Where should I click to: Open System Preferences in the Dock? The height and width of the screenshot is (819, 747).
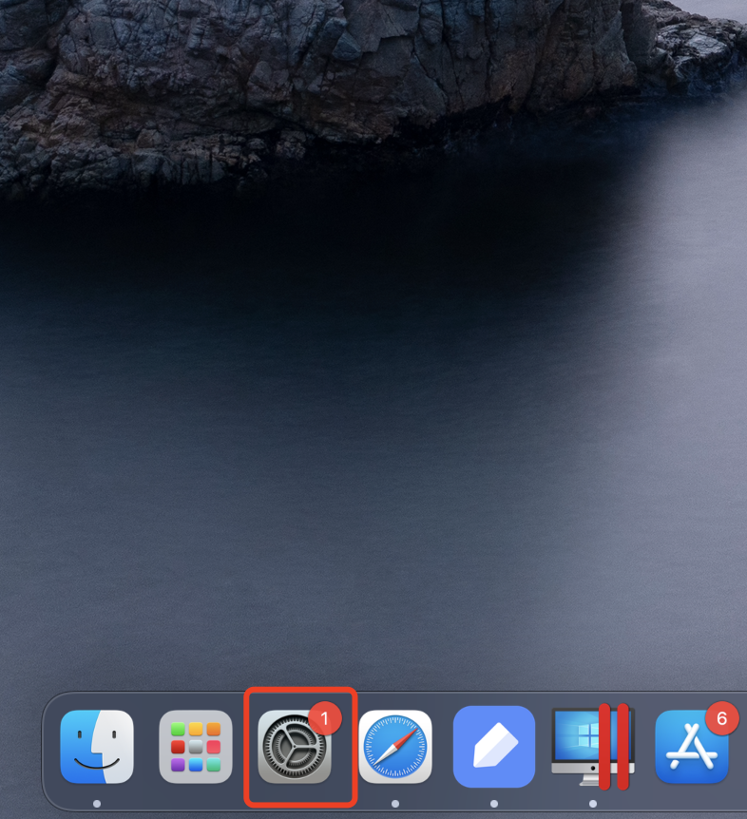[x=295, y=747]
